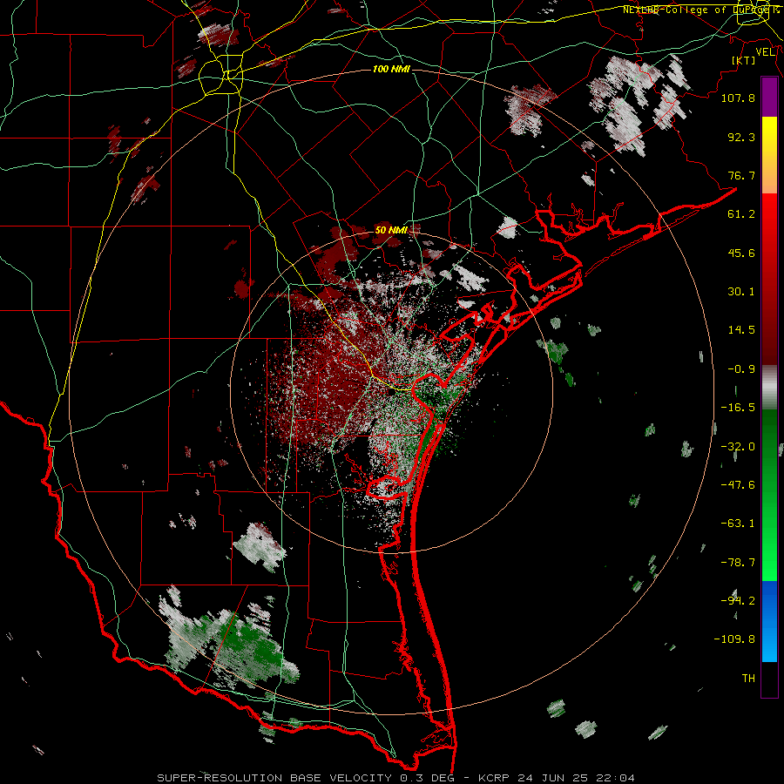This screenshot has width=784, height=784.
Task: Click the TH threshold label
Action: (748, 679)
